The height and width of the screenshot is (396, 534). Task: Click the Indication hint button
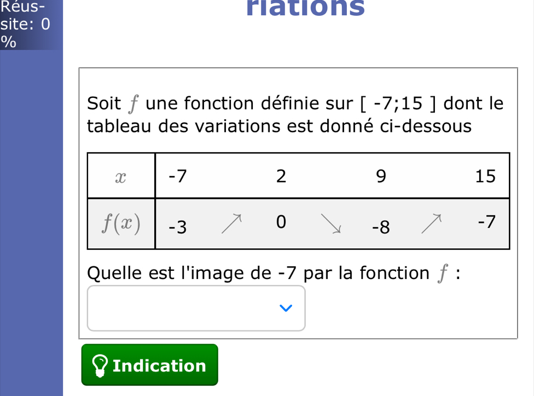coord(149,365)
